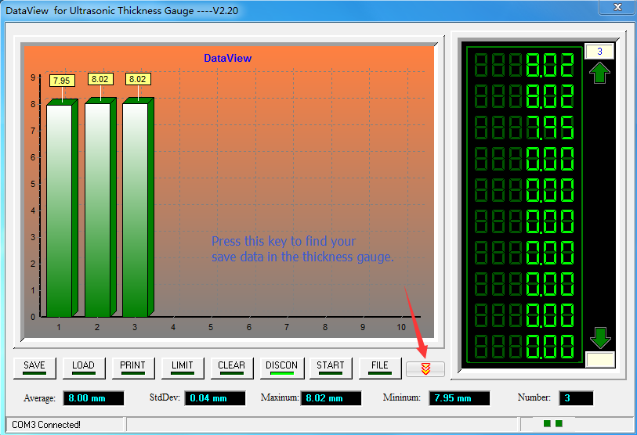The image size is (637, 435).
Task: Click the second green bar in the chart
Action: click(x=100, y=207)
